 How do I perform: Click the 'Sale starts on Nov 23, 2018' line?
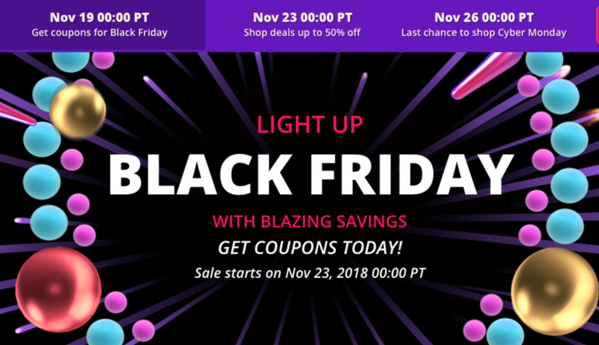[x=310, y=273]
